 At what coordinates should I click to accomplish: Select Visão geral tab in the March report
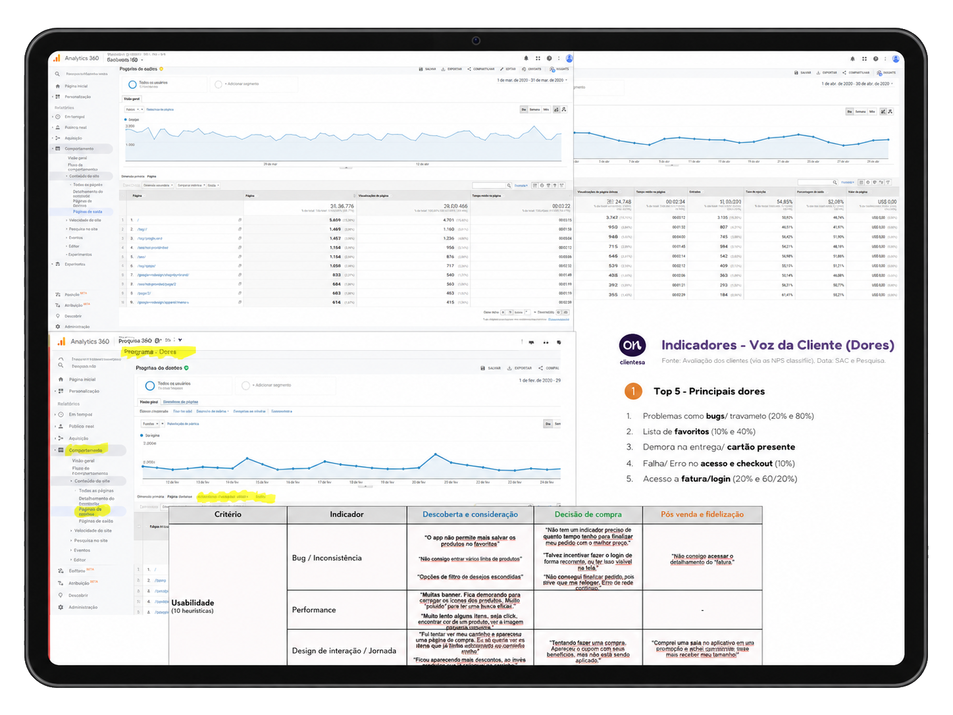tap(132, 99)
